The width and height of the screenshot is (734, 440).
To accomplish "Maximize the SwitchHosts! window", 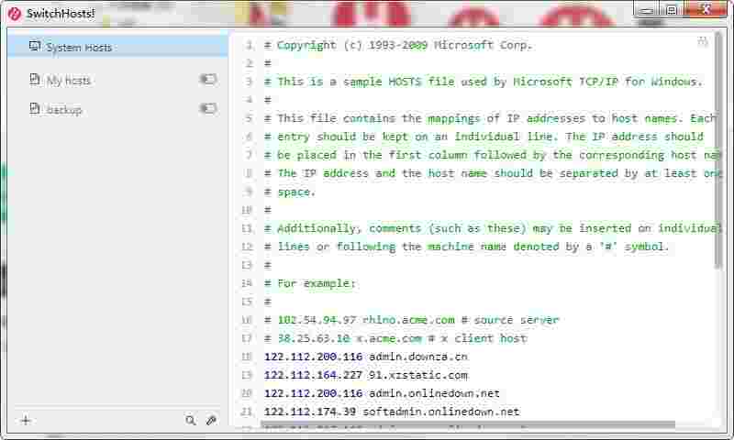I will 672,10.
